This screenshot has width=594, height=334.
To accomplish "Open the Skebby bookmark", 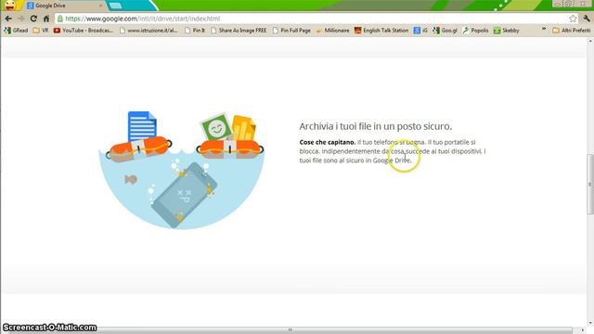I will 507,31.
